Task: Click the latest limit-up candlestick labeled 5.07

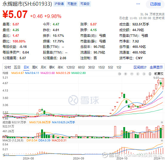Action: click(x=163, y=84)
